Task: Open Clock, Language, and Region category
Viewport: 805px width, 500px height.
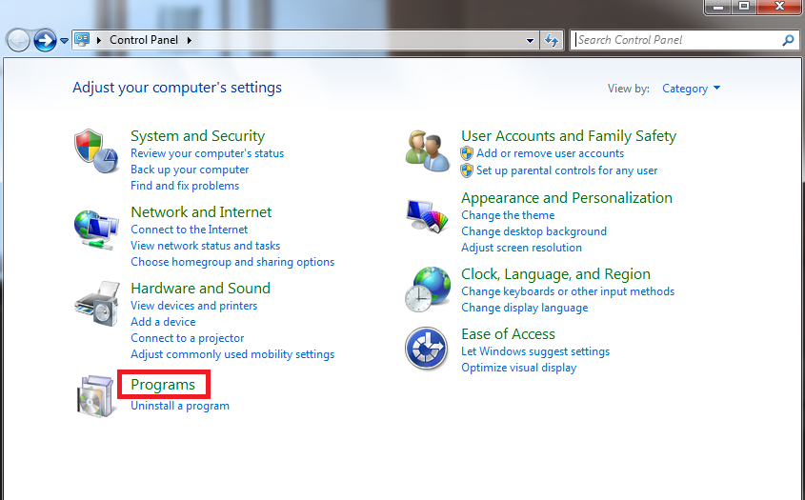Action: coord(556,274)
